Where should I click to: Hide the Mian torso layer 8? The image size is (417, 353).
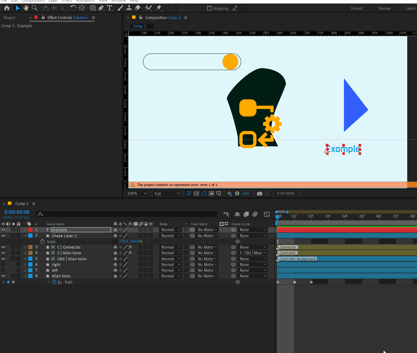pyautogui.click(x=3, y=276)
